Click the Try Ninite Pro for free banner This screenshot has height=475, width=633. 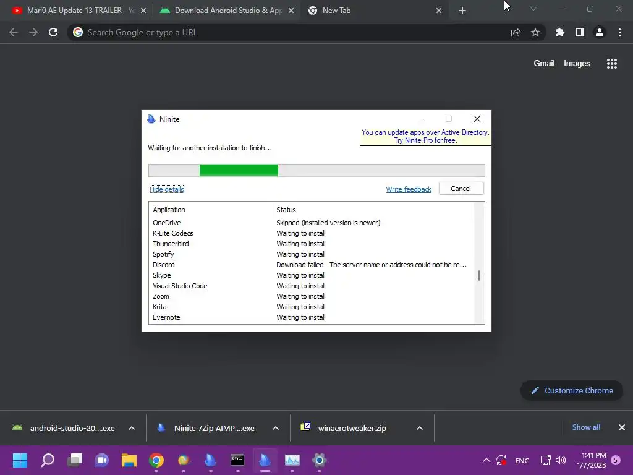click(x=425, y=137)
